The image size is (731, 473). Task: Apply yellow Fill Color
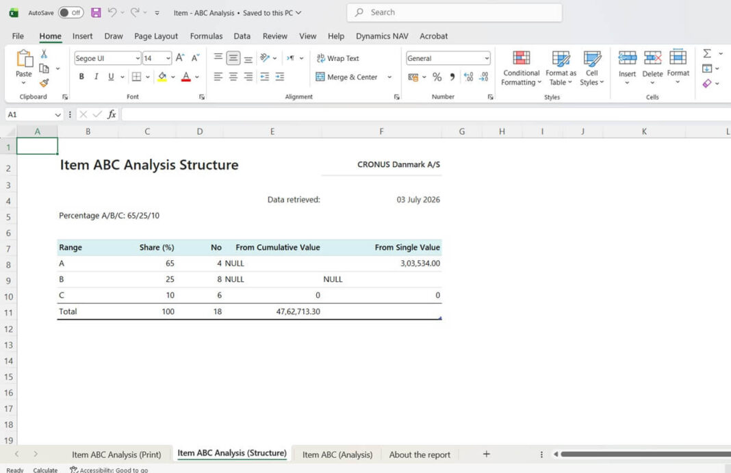pyautogui.click(x=162, y=77)
